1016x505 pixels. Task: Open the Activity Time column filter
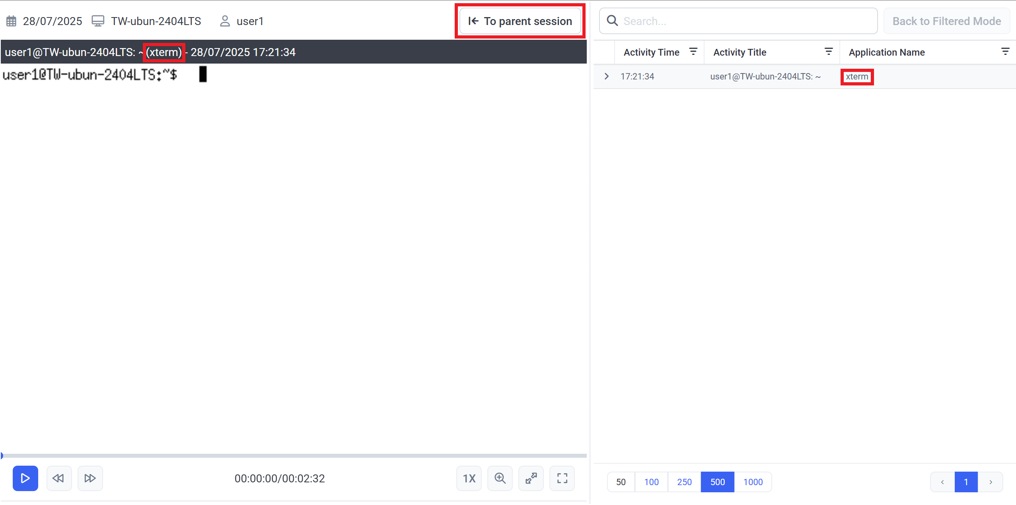pyautogui.click(x=693, y=52)
